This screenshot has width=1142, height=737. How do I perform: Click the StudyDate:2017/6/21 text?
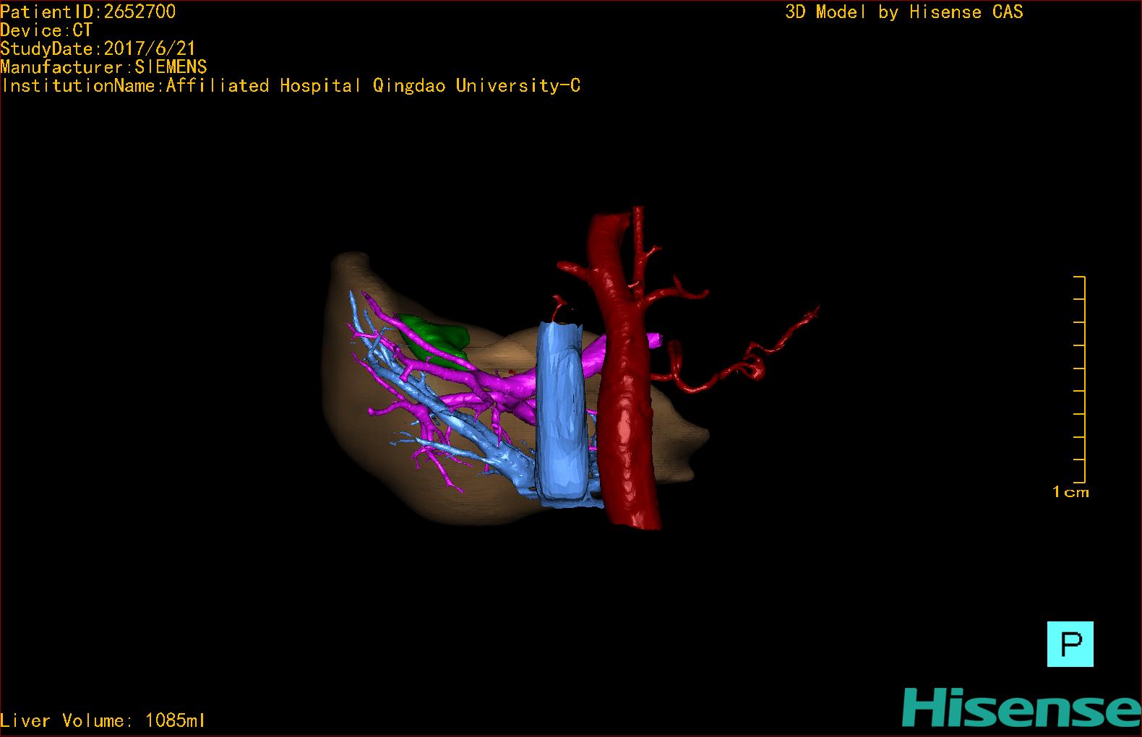pos(98,48)
